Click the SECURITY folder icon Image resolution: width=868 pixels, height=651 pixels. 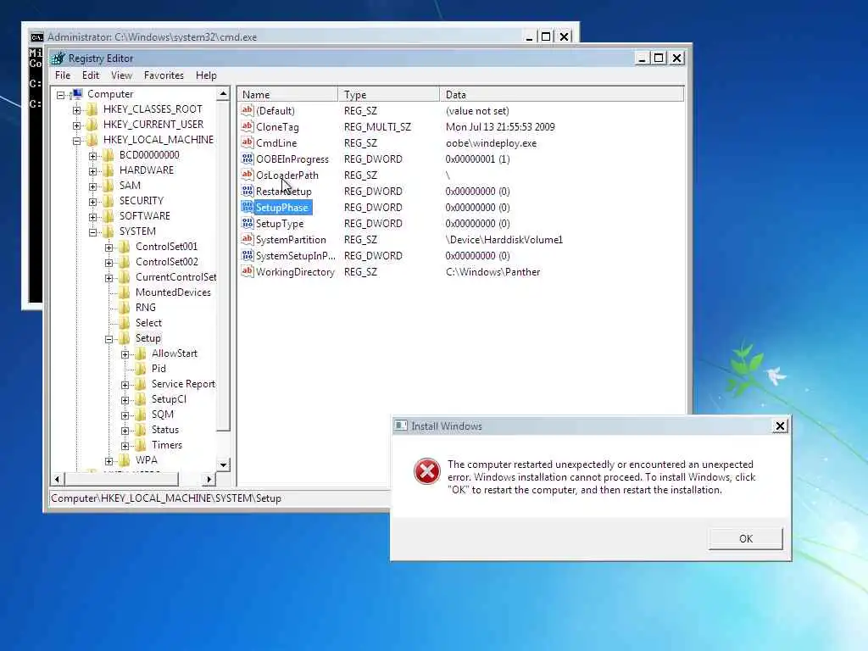pyautogui.click(x=108, y=201)
